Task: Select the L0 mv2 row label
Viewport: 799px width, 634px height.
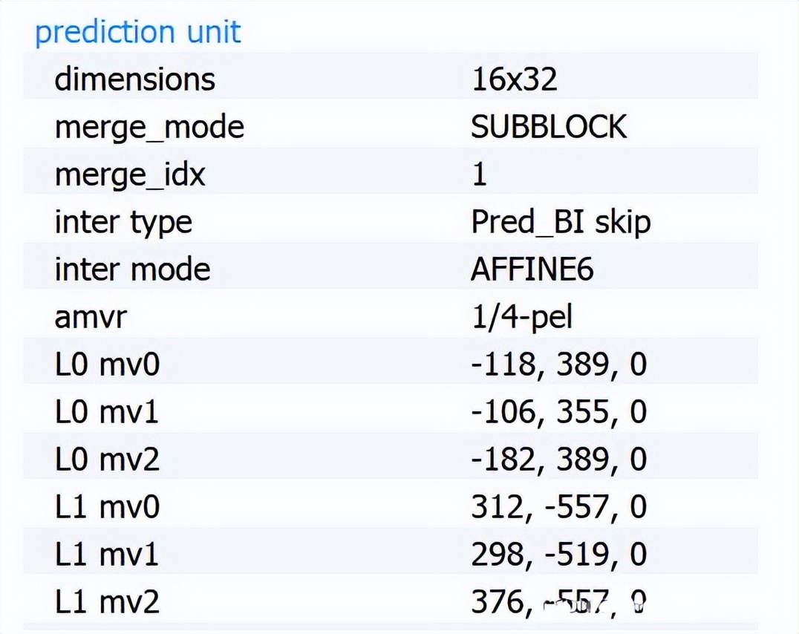Action: tap(107, 460)
